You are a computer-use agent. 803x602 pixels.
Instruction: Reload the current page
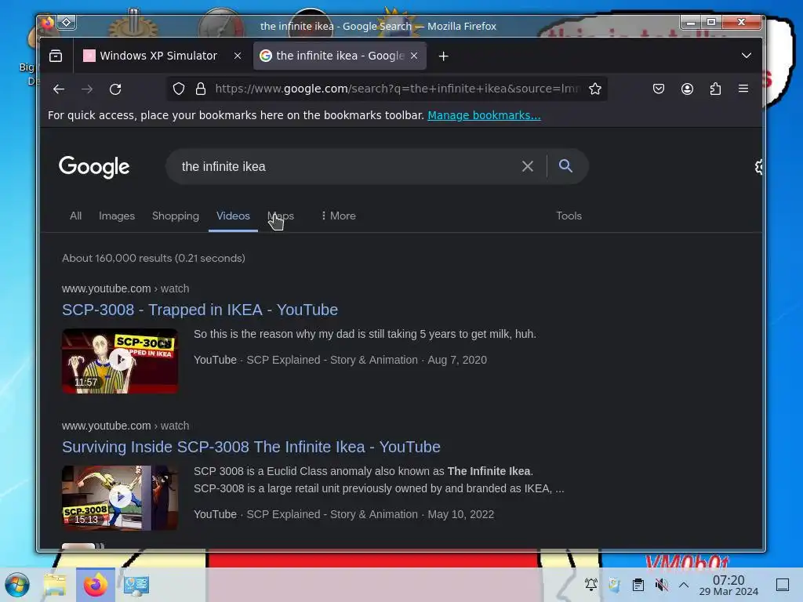pos(115,89)
